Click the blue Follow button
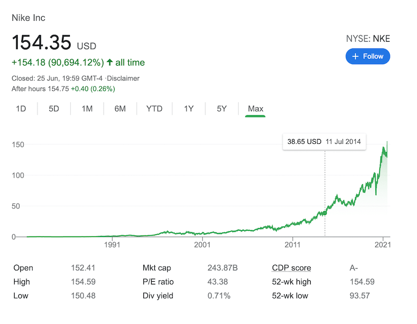 (367, 56)
